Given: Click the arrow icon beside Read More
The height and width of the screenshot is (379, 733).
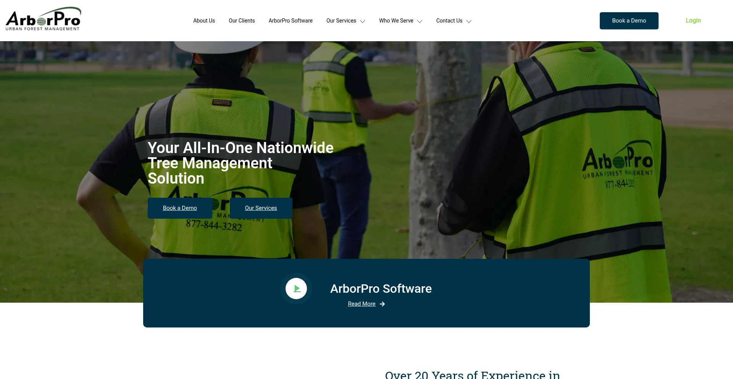Looking at the screenshot, I should [x=382, y=304].
